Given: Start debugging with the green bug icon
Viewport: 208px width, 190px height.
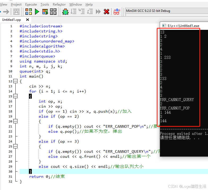Looking at the screenshot, I should tap(65, 12).
